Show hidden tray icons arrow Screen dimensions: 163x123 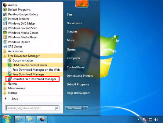pos(138,120)
